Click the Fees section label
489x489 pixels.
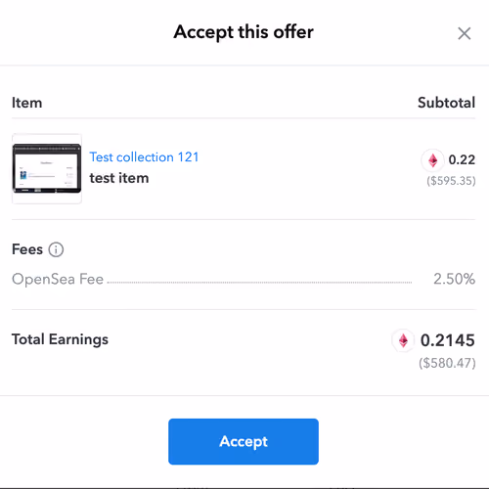click(27, 249)
